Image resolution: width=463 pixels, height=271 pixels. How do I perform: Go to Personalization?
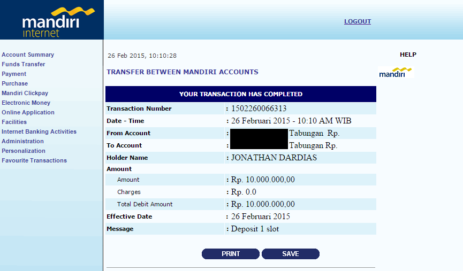(24, 151)
